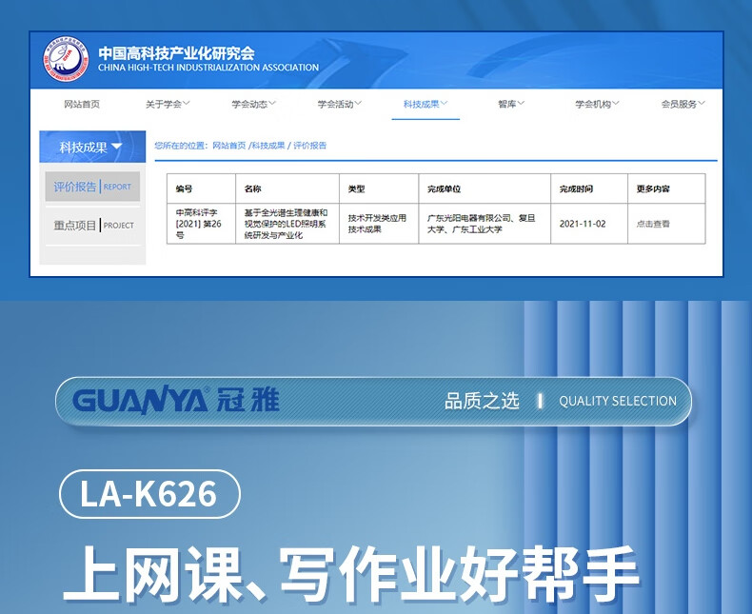
Task: Click the 名称 column header
Action: click(x=287, y=188)
